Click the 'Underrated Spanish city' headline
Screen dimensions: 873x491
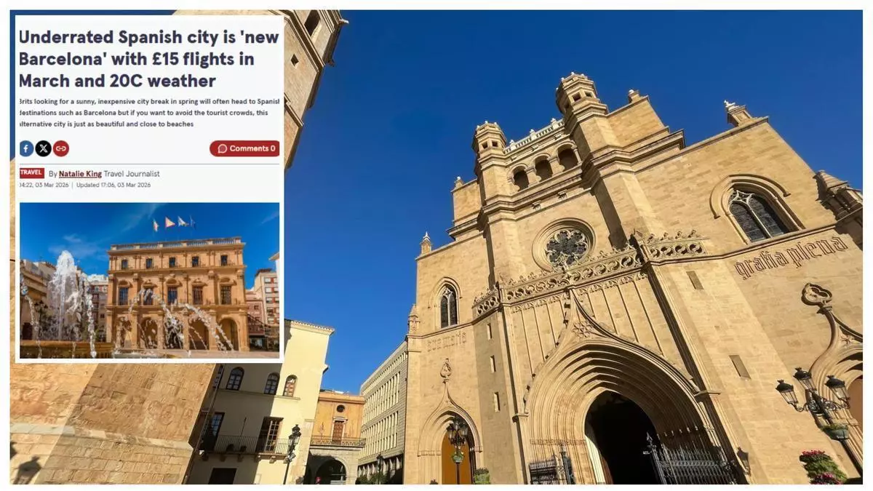(x=148, y=59)
